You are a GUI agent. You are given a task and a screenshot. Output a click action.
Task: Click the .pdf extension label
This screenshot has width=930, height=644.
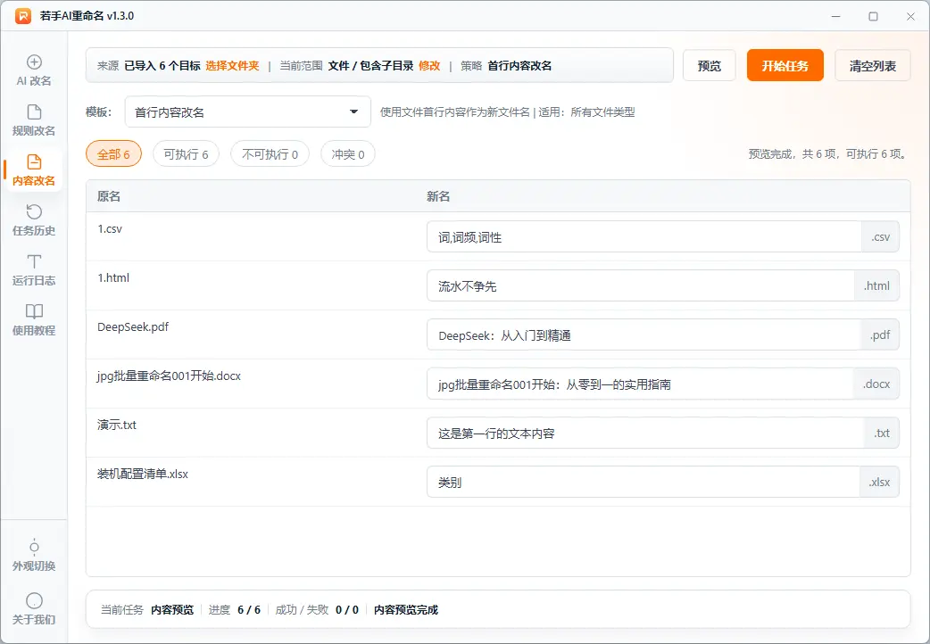880,335
